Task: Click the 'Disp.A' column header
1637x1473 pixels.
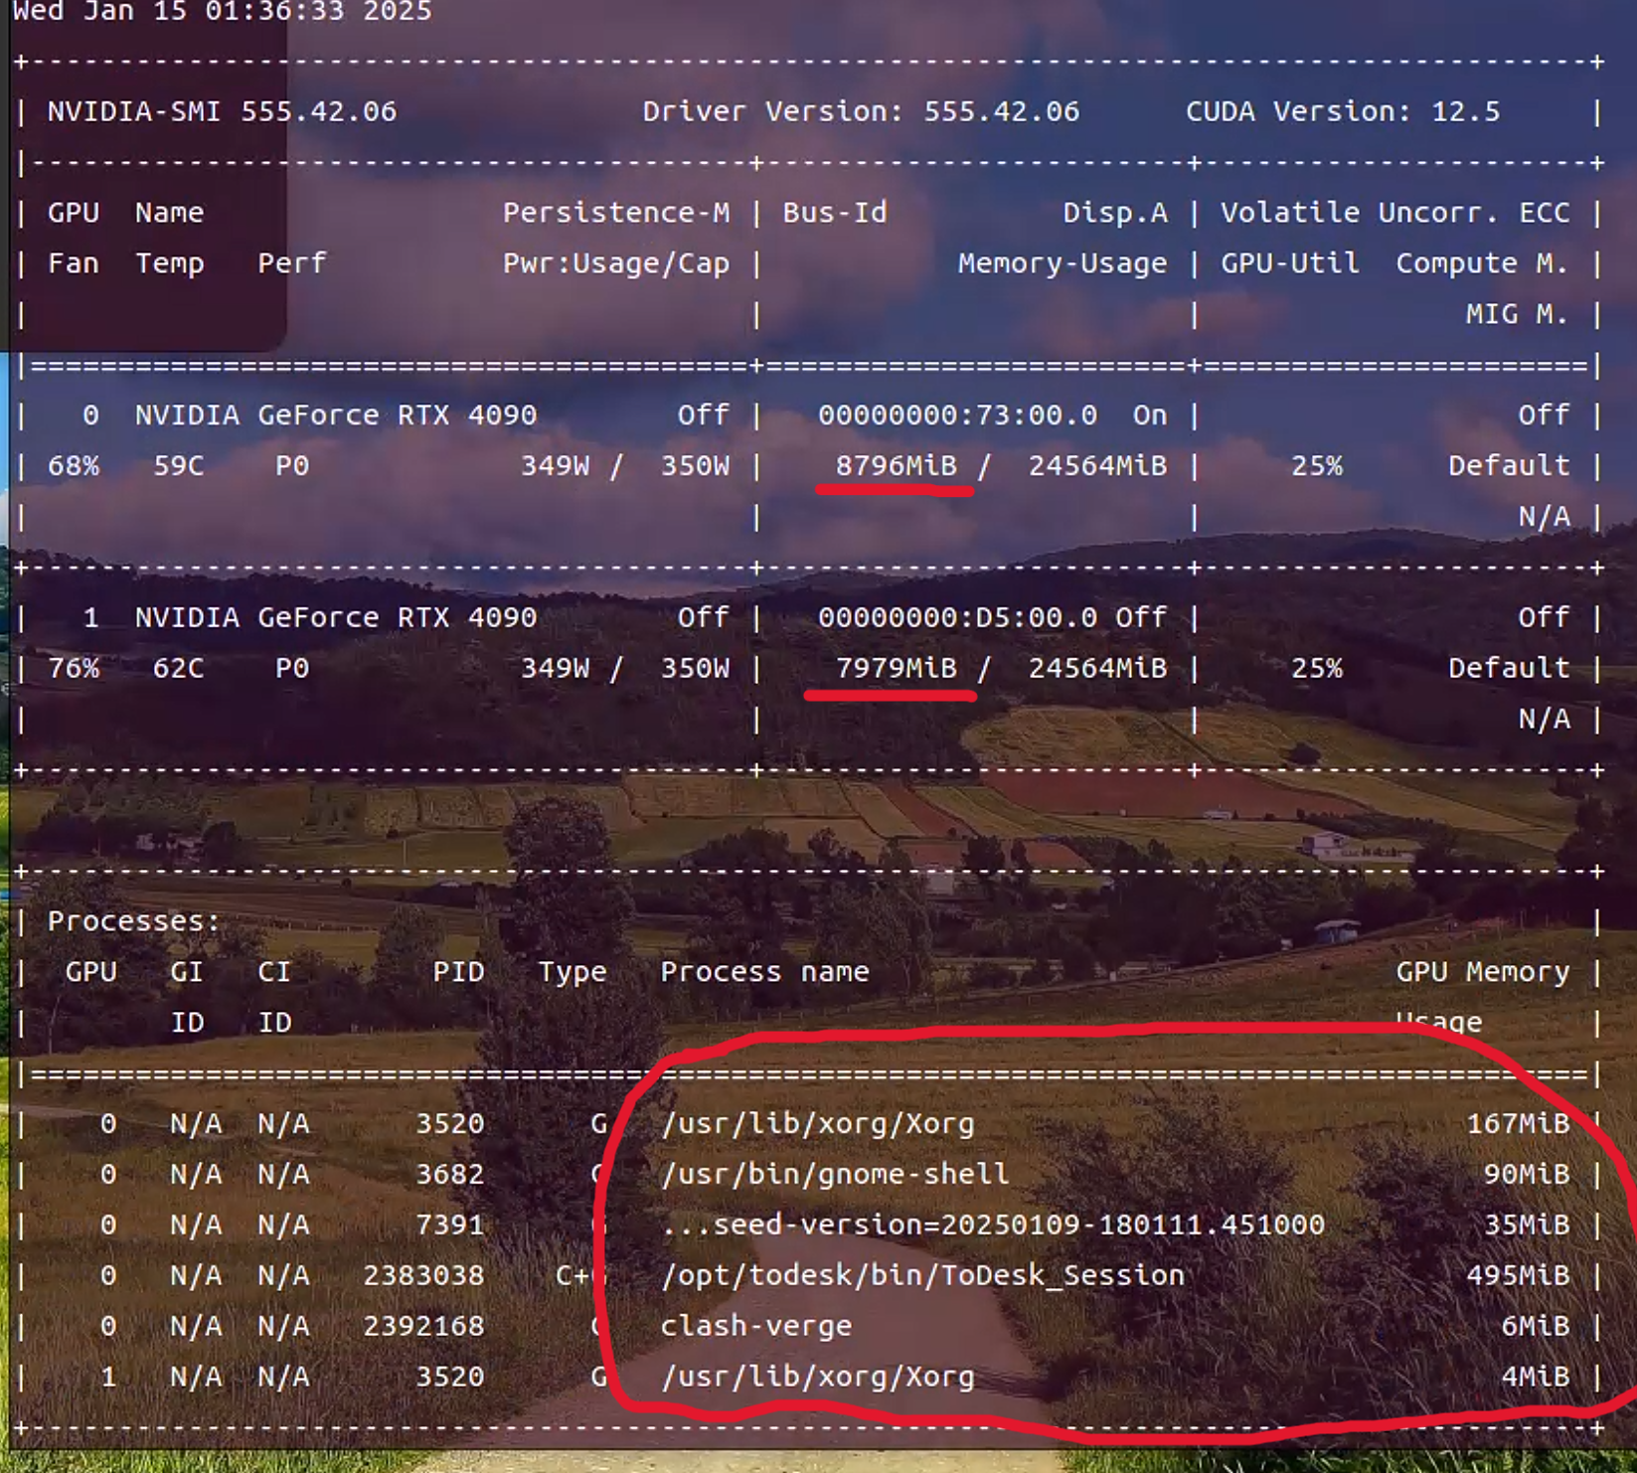Action: click(x=1115, y=213)
